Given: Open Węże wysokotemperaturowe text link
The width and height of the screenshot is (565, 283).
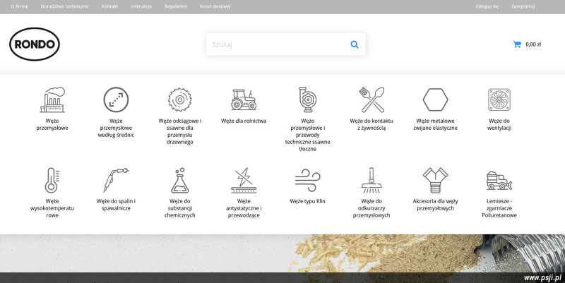Looking at the screenshot, I should (x=52, y=208).
